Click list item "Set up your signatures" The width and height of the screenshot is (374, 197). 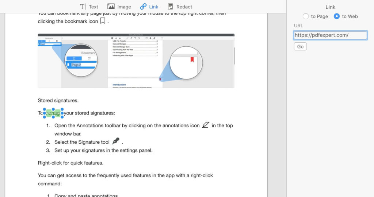click(103, 150)
